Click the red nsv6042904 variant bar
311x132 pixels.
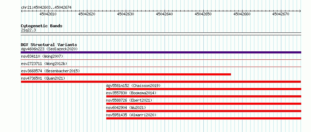tap(203, 111)
